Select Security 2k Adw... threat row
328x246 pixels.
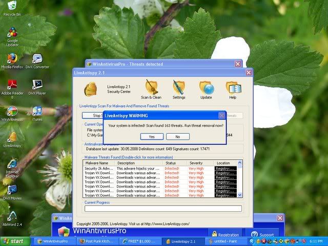point(160,169)
